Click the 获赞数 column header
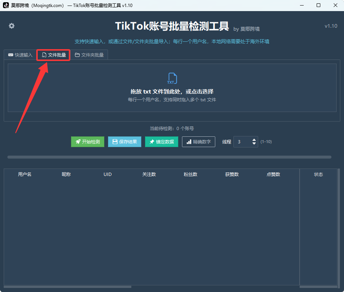 (232, 174)
